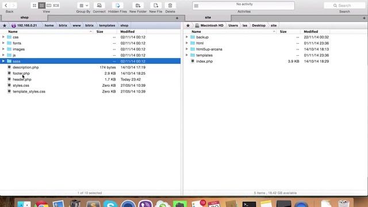Expand the html5up-arcana folder
368x207 pixels.
coord(187,49)
